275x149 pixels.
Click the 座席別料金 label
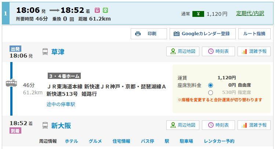click(189, 86)
